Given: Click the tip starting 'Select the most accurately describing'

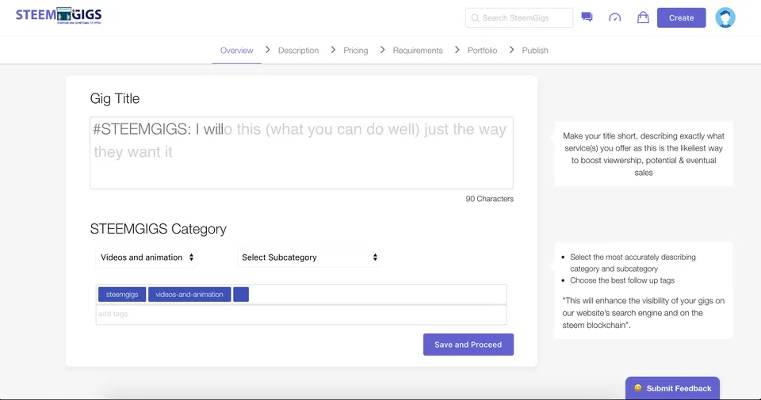Looking at the screenshot, I should pos(633,263).
